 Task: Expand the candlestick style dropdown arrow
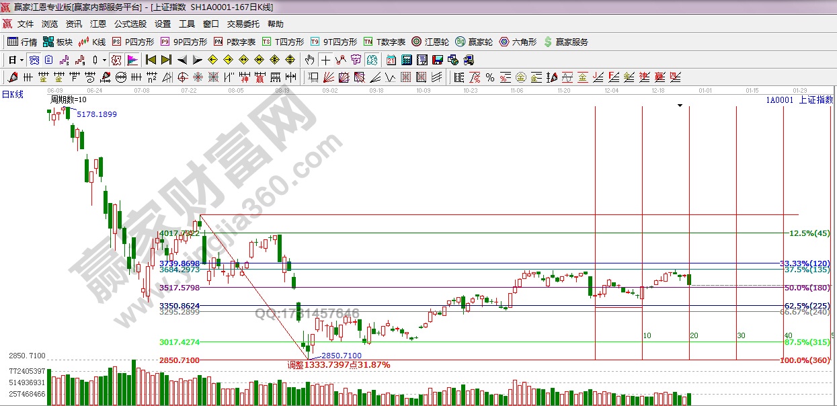104,60
